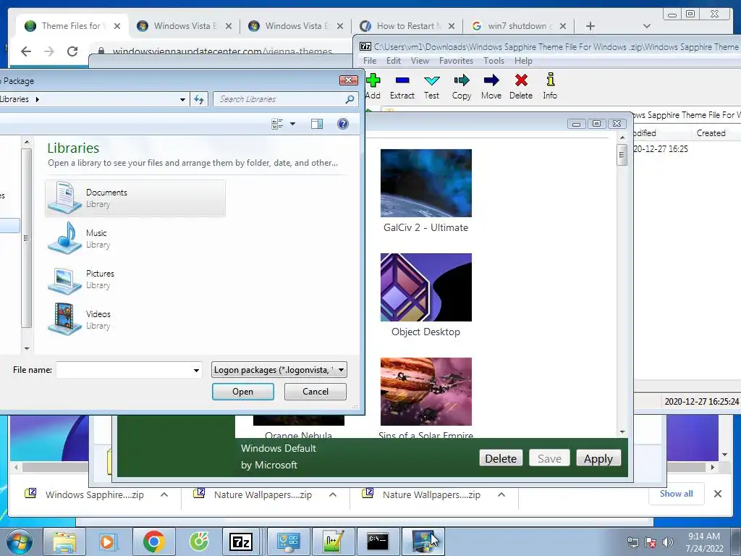Expand options for second Nature Wallpapers zip

click(x=501, y=494)
